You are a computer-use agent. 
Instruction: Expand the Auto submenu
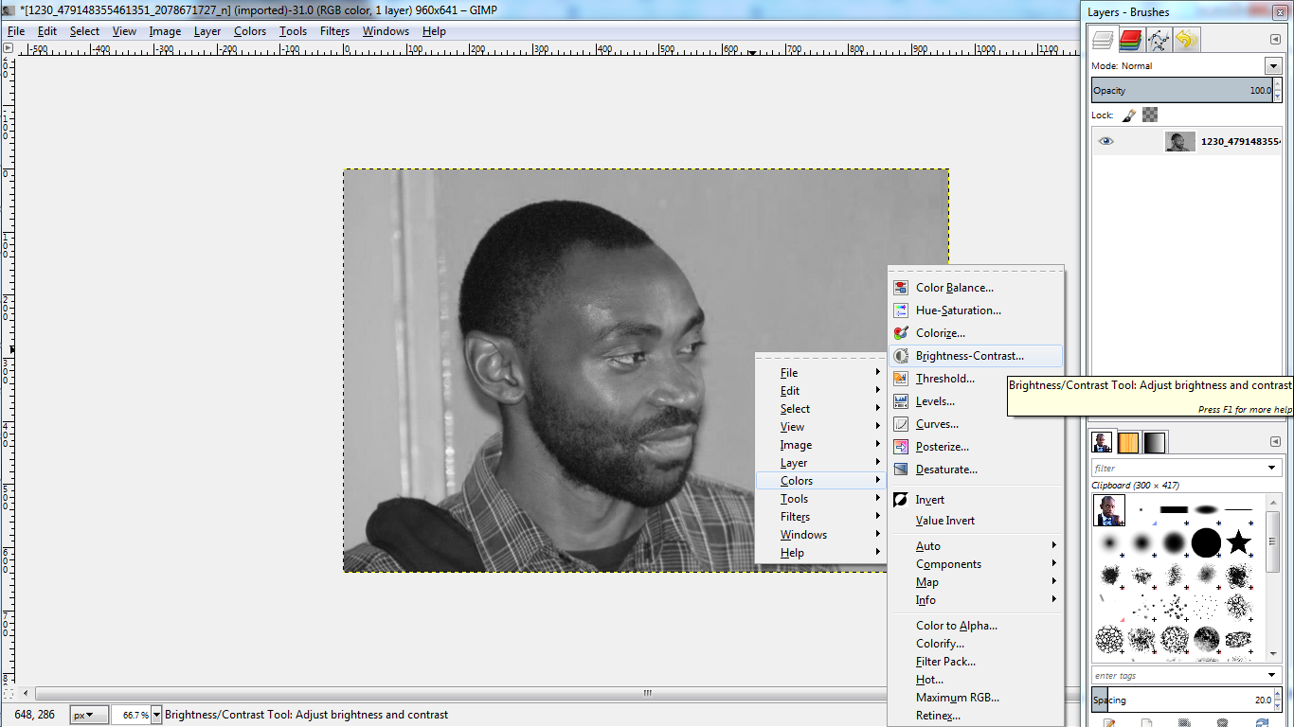(x=976, y=546)
